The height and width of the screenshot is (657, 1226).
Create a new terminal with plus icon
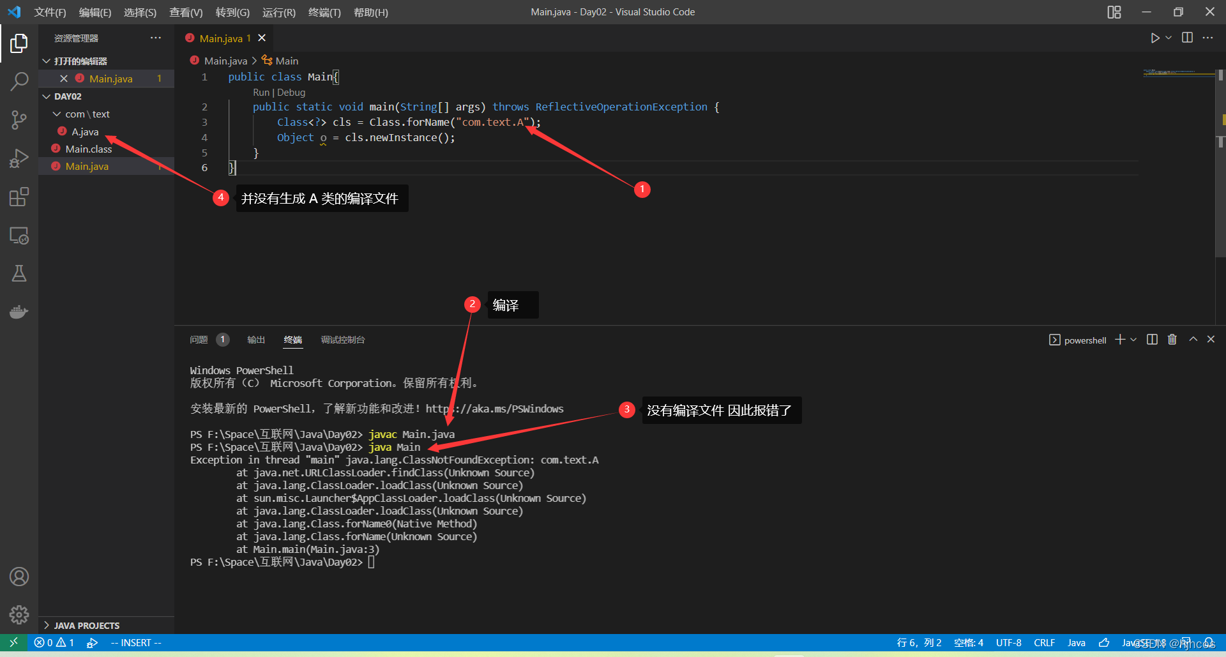(1120, 340)
